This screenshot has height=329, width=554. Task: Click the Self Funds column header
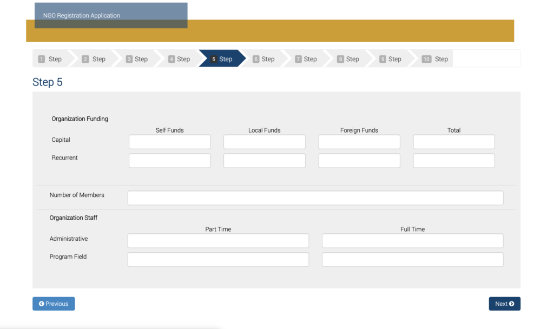point(169,130)
